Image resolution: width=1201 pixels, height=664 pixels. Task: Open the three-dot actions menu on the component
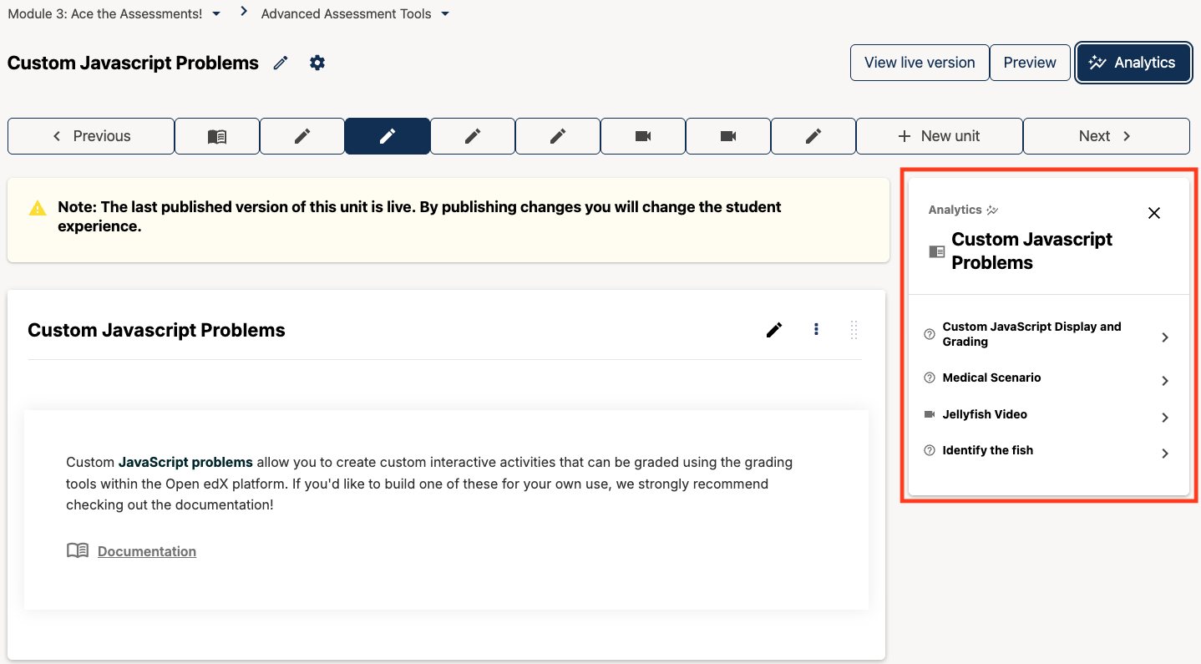[x=816, y=329]
